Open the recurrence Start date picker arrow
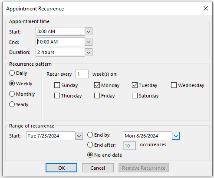This screenshot has height=178, width=214. click(x=79, y=136)
